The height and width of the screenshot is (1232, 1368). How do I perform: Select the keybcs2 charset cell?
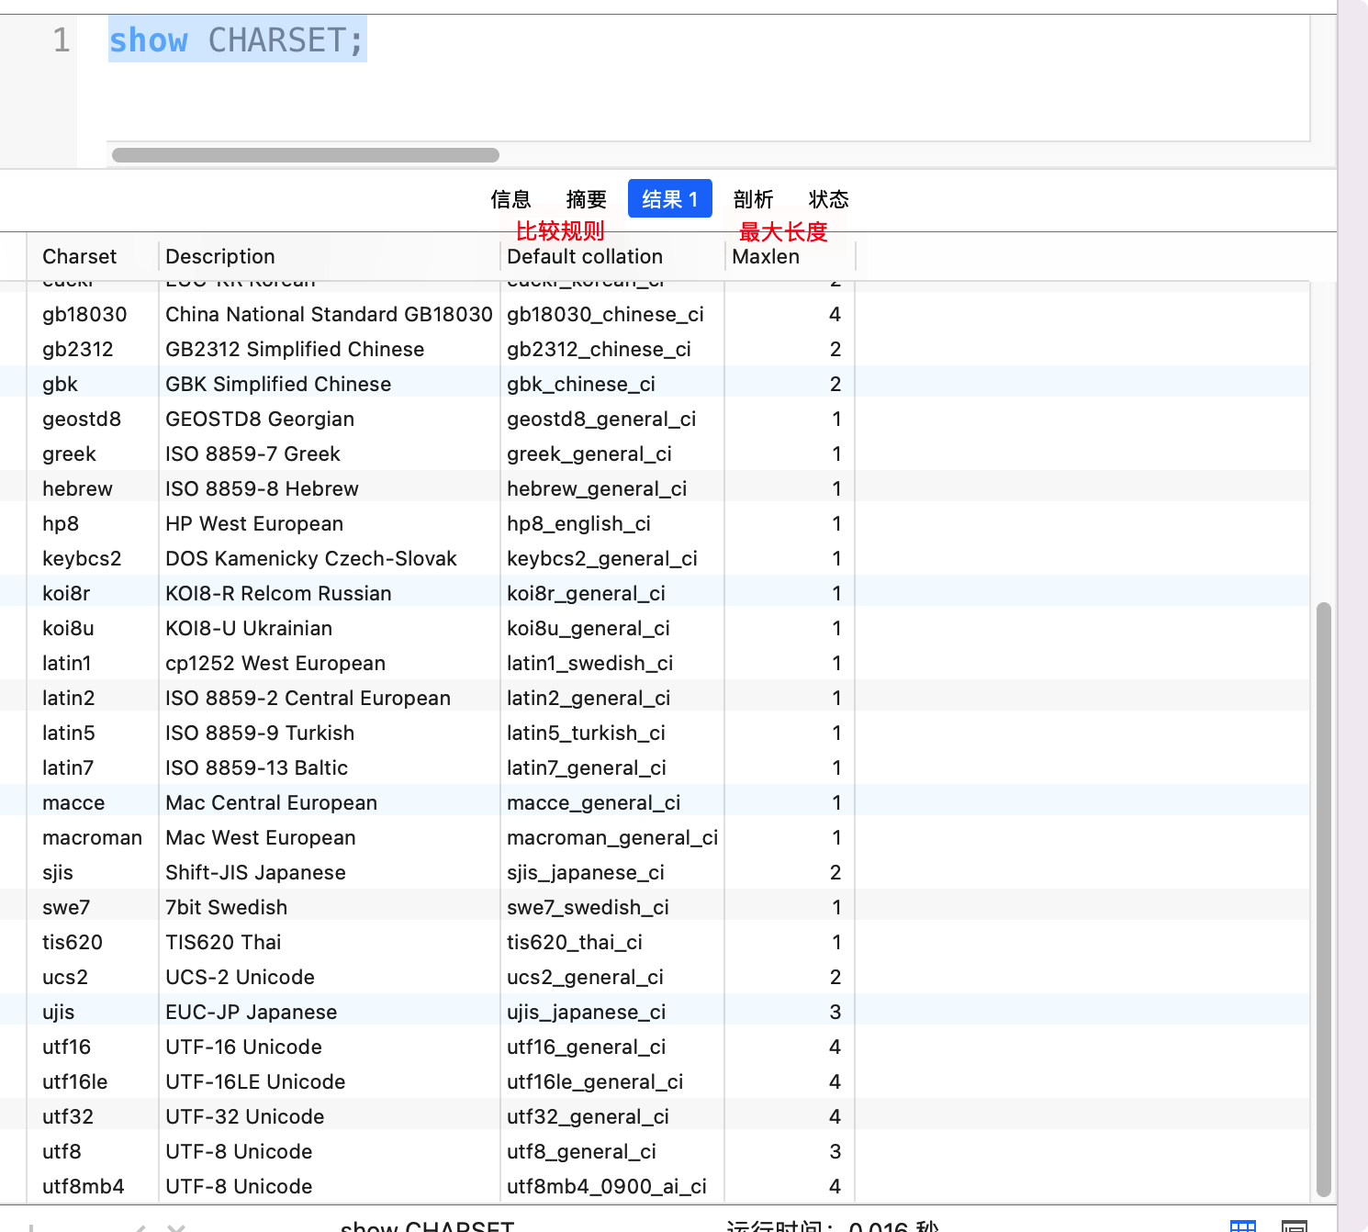point(82,558)
